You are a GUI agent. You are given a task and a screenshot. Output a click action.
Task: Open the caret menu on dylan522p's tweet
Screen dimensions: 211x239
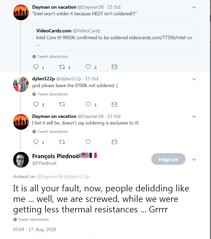(194, 79)
